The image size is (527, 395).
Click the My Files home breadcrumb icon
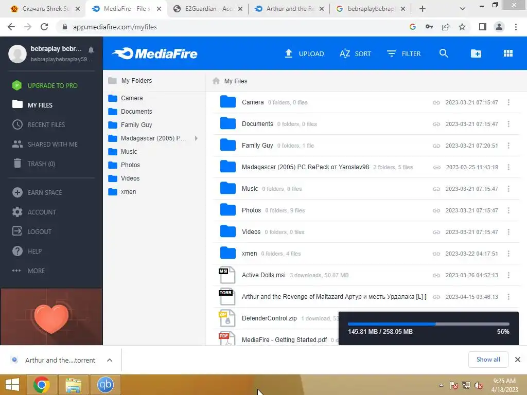216,81
